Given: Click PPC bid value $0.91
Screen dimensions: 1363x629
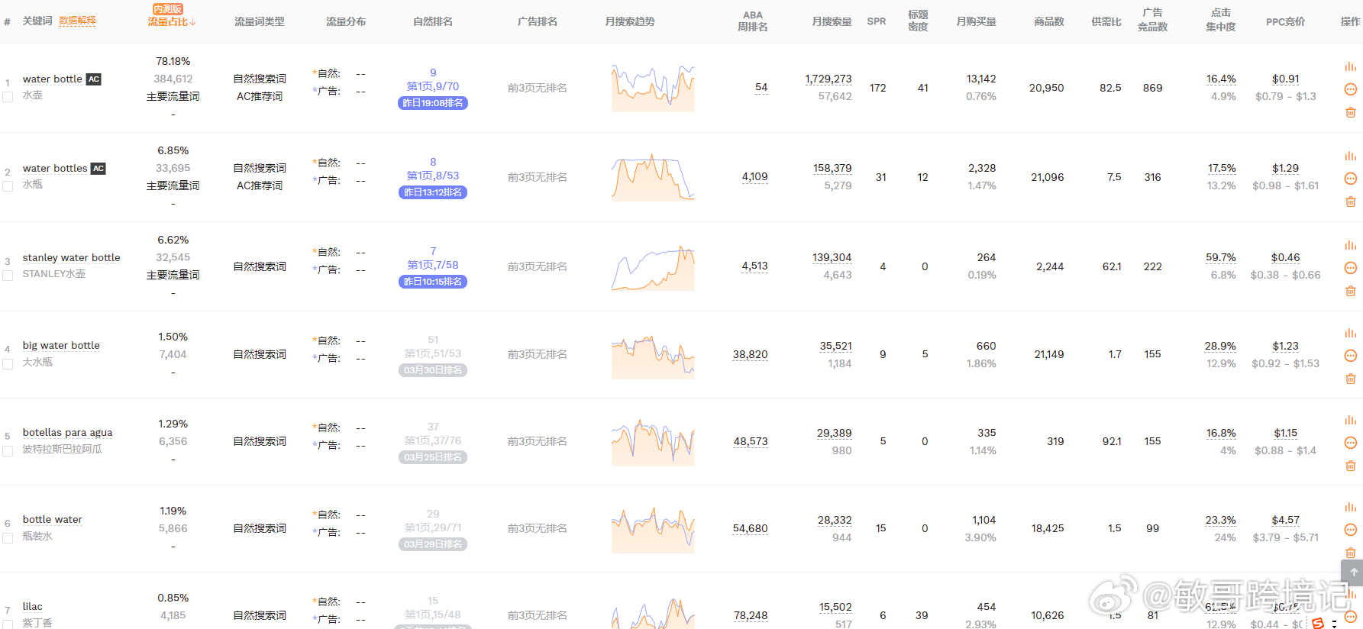Looking at the screenshot, I should tap(1285, 79).
